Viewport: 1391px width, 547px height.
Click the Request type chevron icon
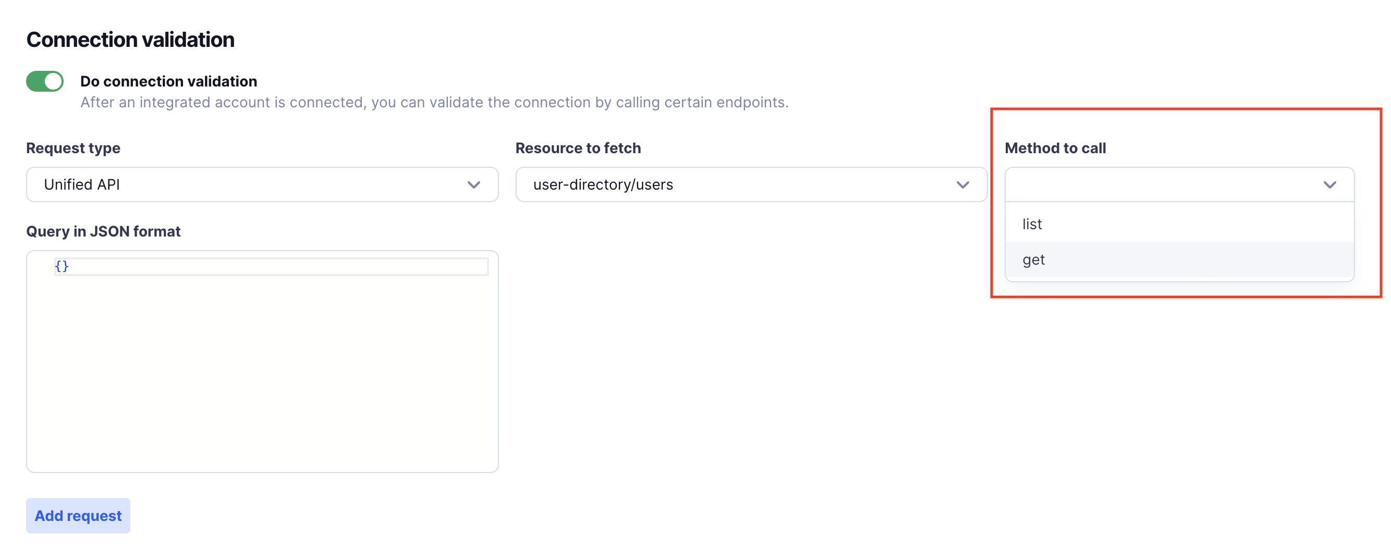473,185
